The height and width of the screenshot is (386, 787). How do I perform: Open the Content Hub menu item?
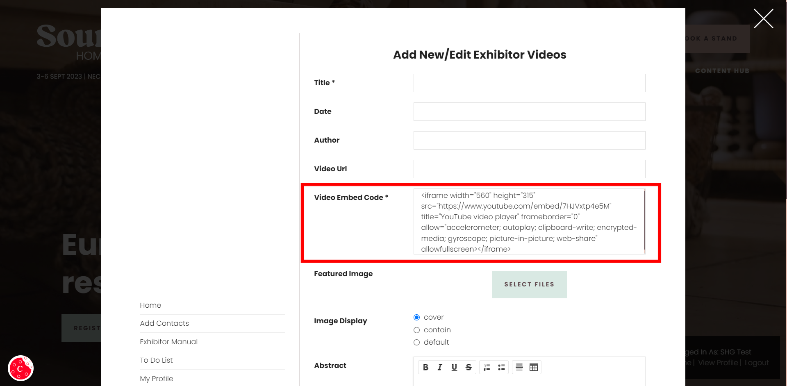(x=722, y=71)
